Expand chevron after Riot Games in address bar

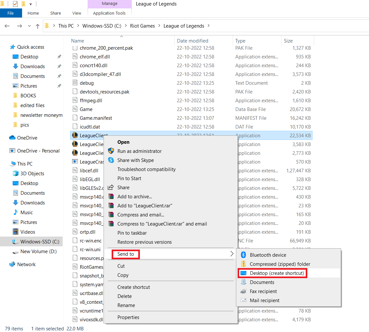tap(159, 26)
